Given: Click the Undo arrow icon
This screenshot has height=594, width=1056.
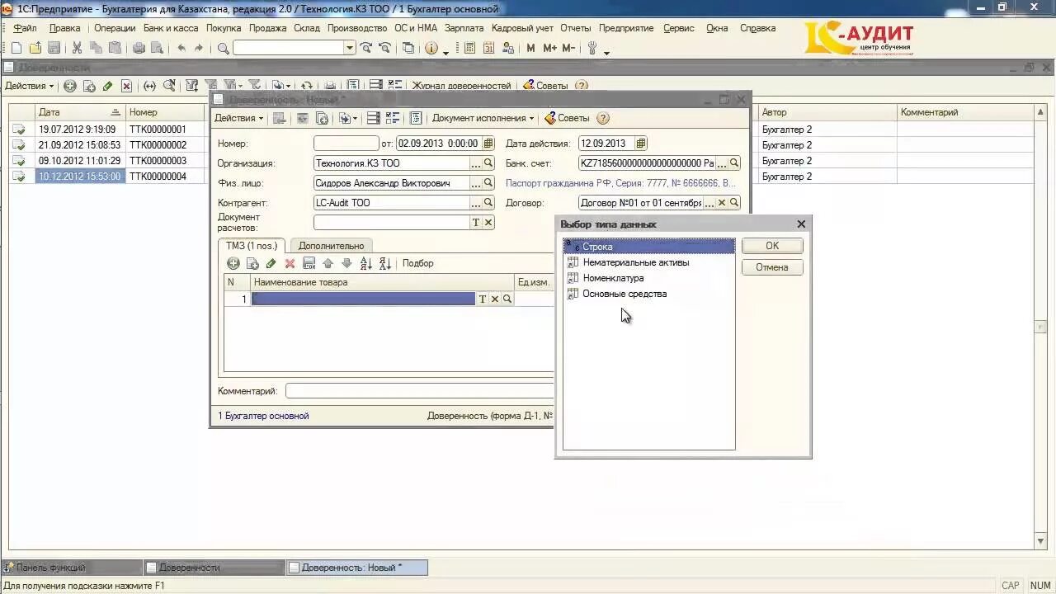Looking at the screenshot, I should (181, 48).
